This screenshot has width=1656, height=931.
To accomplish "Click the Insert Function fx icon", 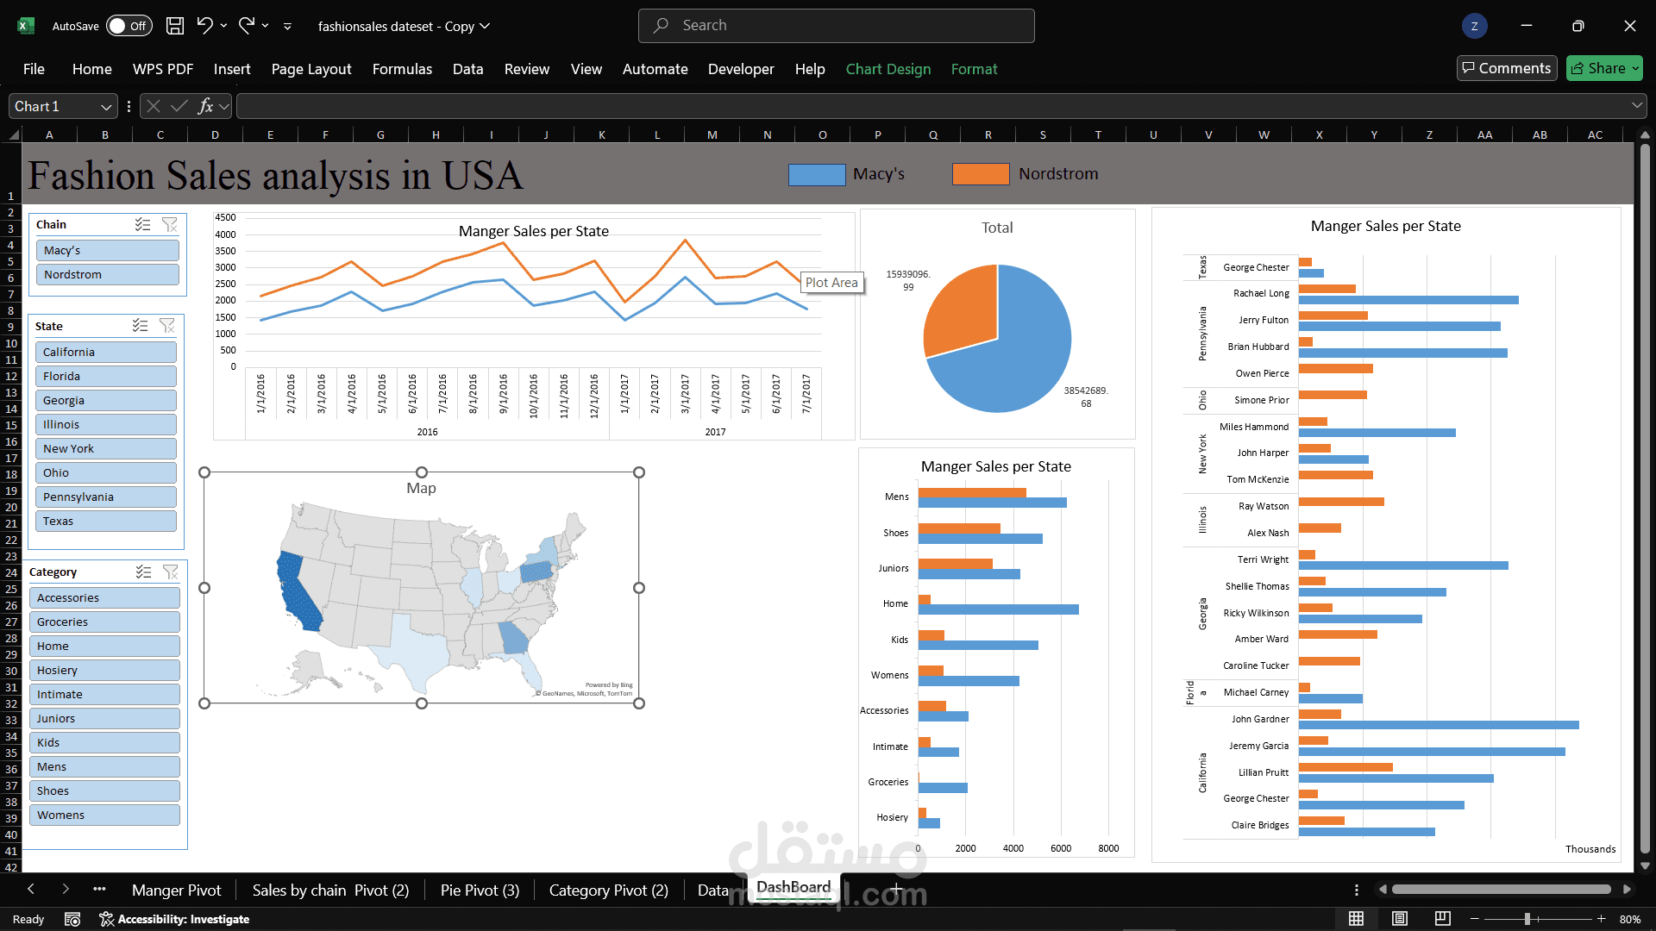I will [205, 106].
